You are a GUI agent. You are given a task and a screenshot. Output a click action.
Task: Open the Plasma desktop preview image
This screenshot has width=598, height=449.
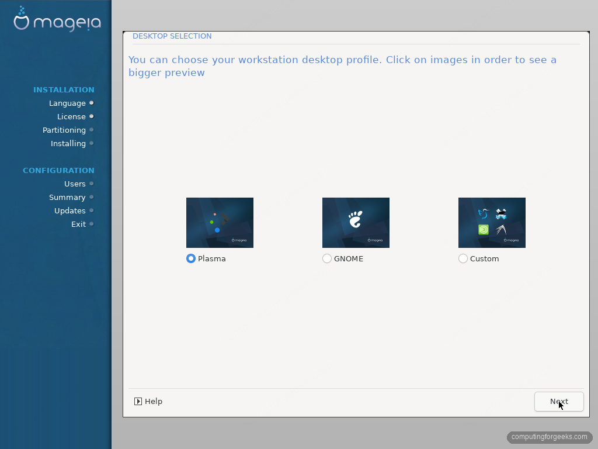220,223
